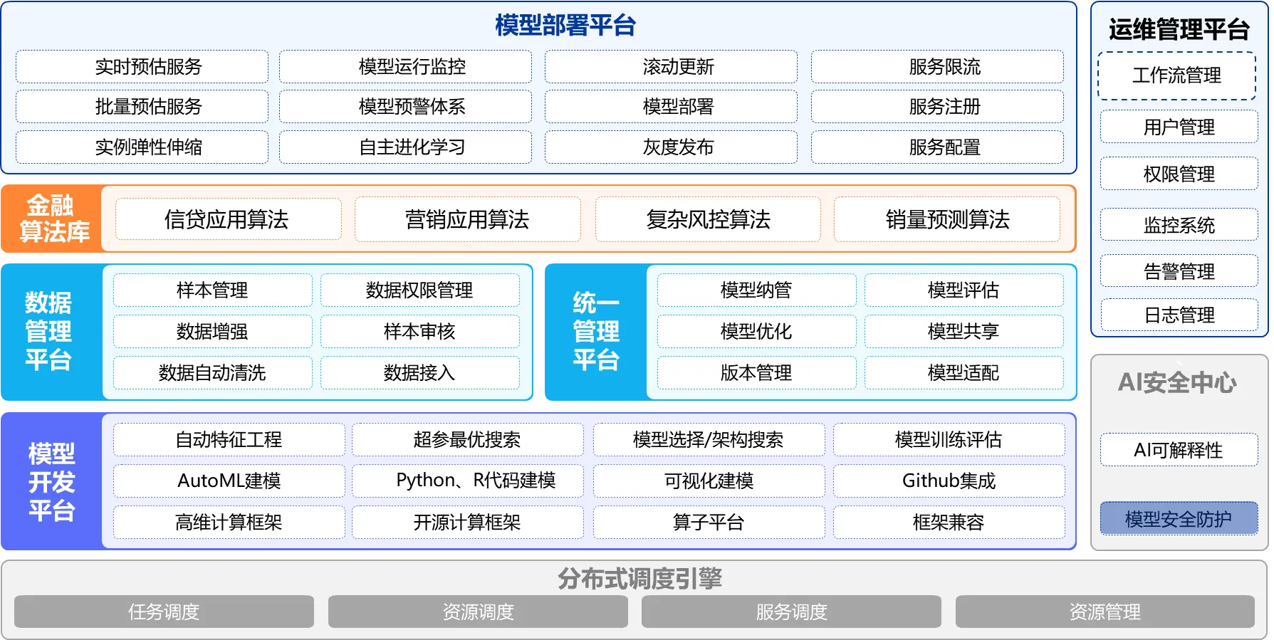
Task: Click the gray 任务调度 bar
Action: click(x=164, y=612)
